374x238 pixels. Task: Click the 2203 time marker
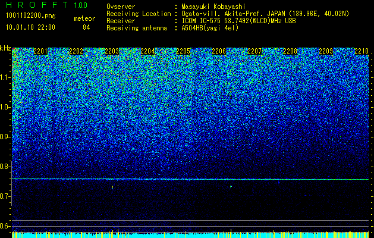[x=112, y=51]
